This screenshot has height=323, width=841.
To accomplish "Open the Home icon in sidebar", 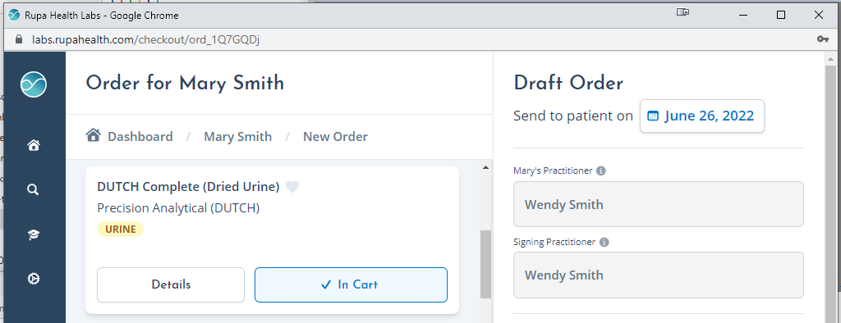I will (x=33, y=145).
